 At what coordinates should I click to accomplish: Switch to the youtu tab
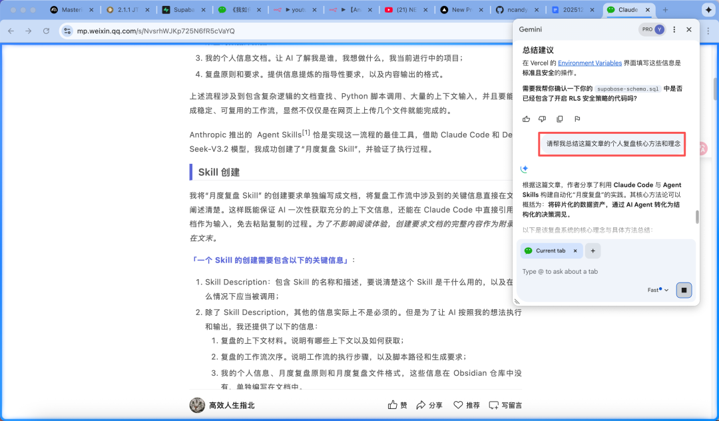(296, 9)
